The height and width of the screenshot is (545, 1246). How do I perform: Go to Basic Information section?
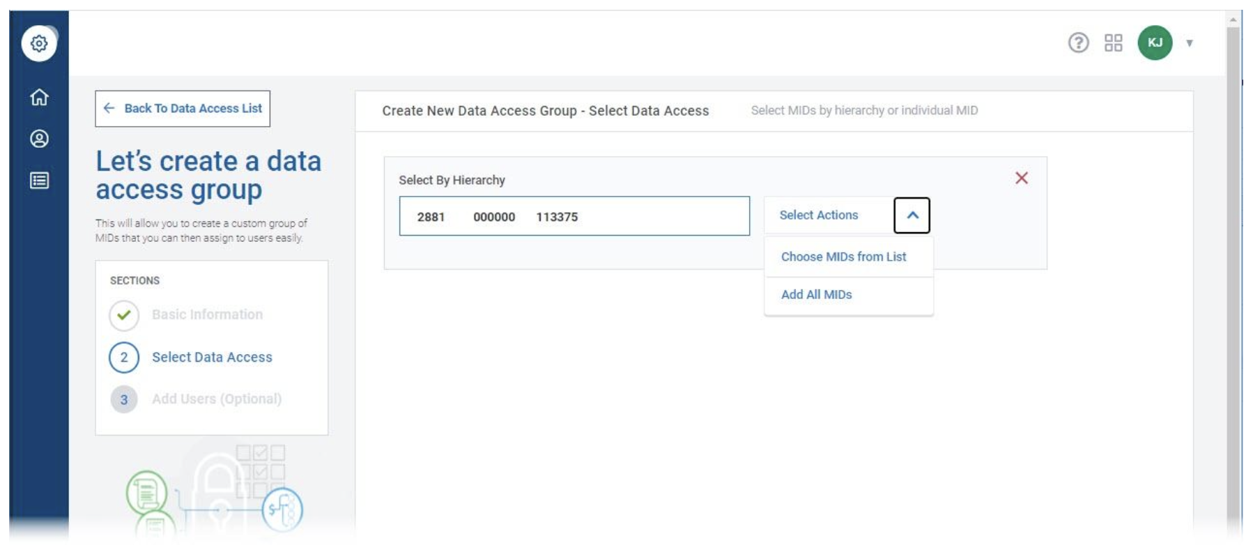click(207, 315)
